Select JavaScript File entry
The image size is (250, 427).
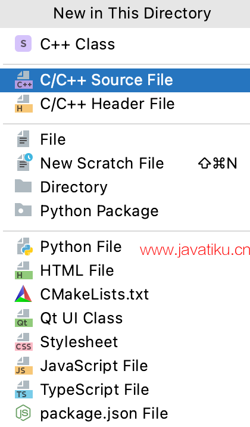tap(125, 366)
